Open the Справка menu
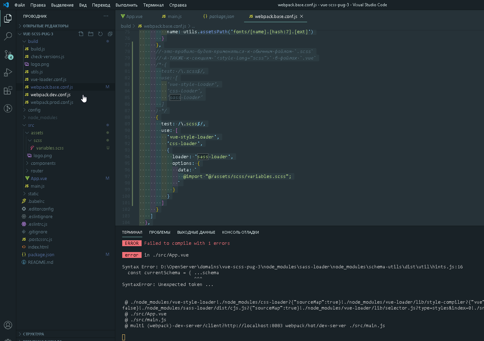This screenshot has height=341, width=484. point(178,5)
